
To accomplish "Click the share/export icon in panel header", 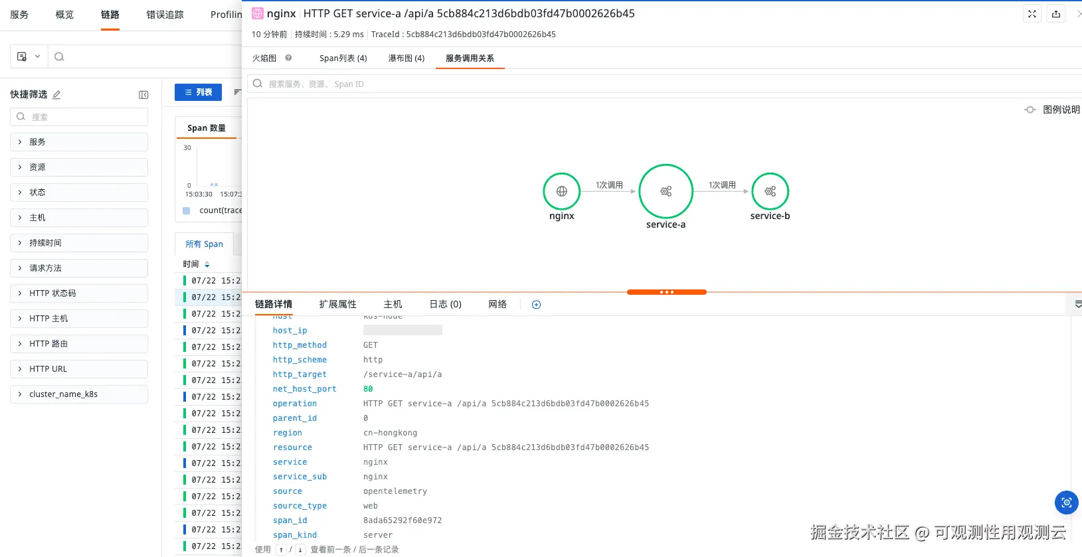I will tap(1056, 14).
